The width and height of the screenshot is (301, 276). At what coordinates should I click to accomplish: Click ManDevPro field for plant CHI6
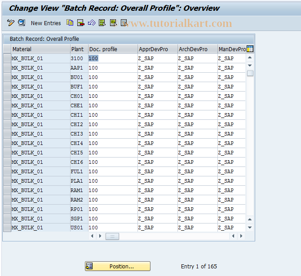pos(231,162)
